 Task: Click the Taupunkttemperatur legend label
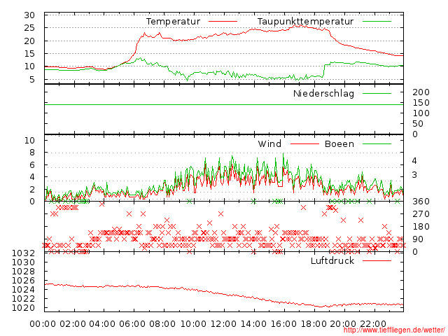(x=305, y=22)
